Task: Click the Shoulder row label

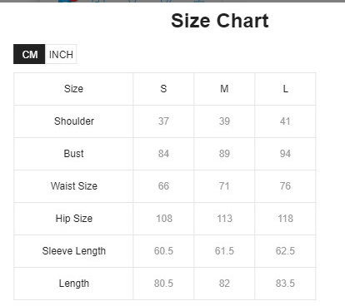Action: pyautogui.click(x=74, y=121)
